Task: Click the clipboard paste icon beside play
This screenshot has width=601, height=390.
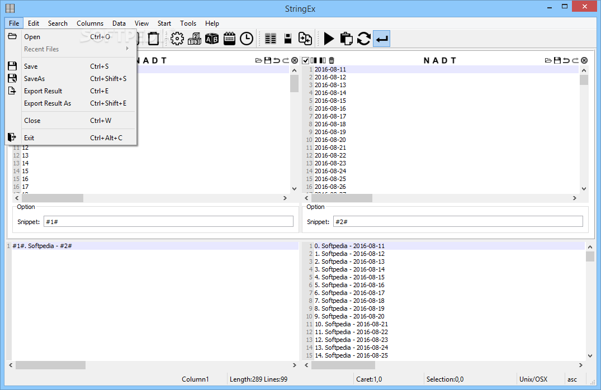Action: click(x=347, y=39)
